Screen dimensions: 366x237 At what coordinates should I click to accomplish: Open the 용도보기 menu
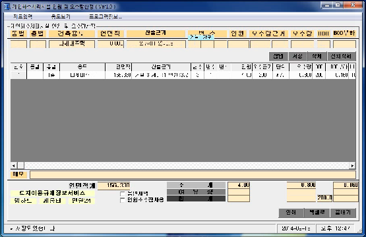[x=61, y=16]
